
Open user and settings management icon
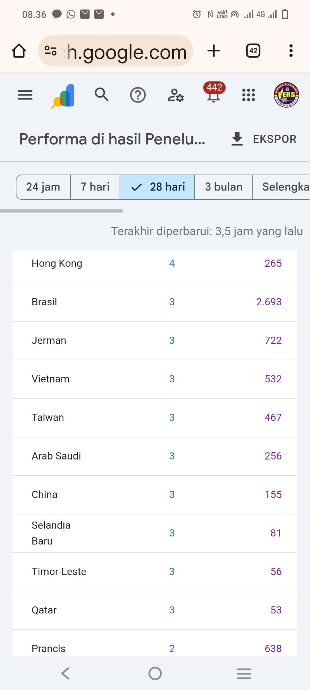point(176,95)
